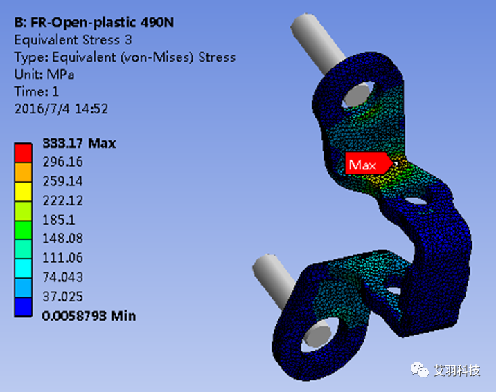Click the 2016/7/4 14:52 timestamp
This screenshot has width=496, height=392.
[x=61, y=109]
